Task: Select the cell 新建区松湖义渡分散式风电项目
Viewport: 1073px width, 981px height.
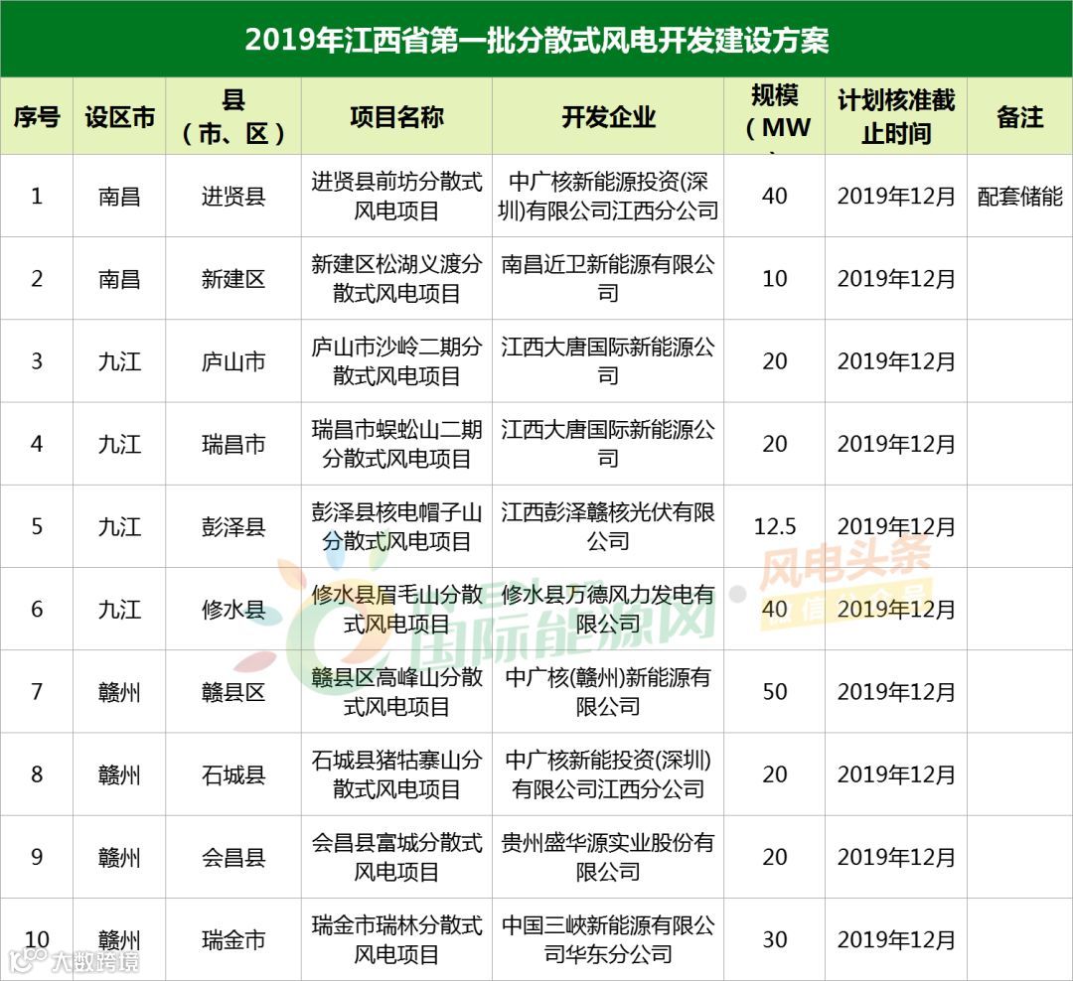Action: pos(396,278)
